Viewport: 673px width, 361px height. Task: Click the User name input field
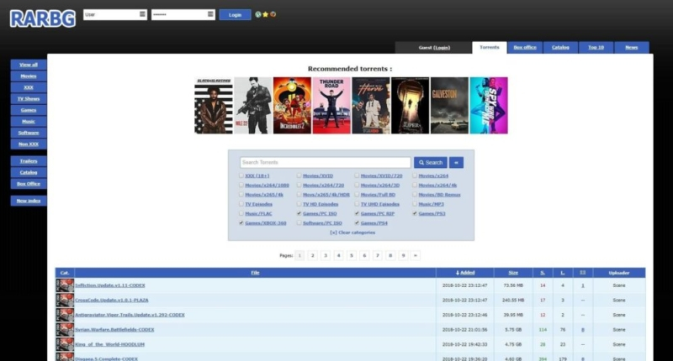pos(115,14)
